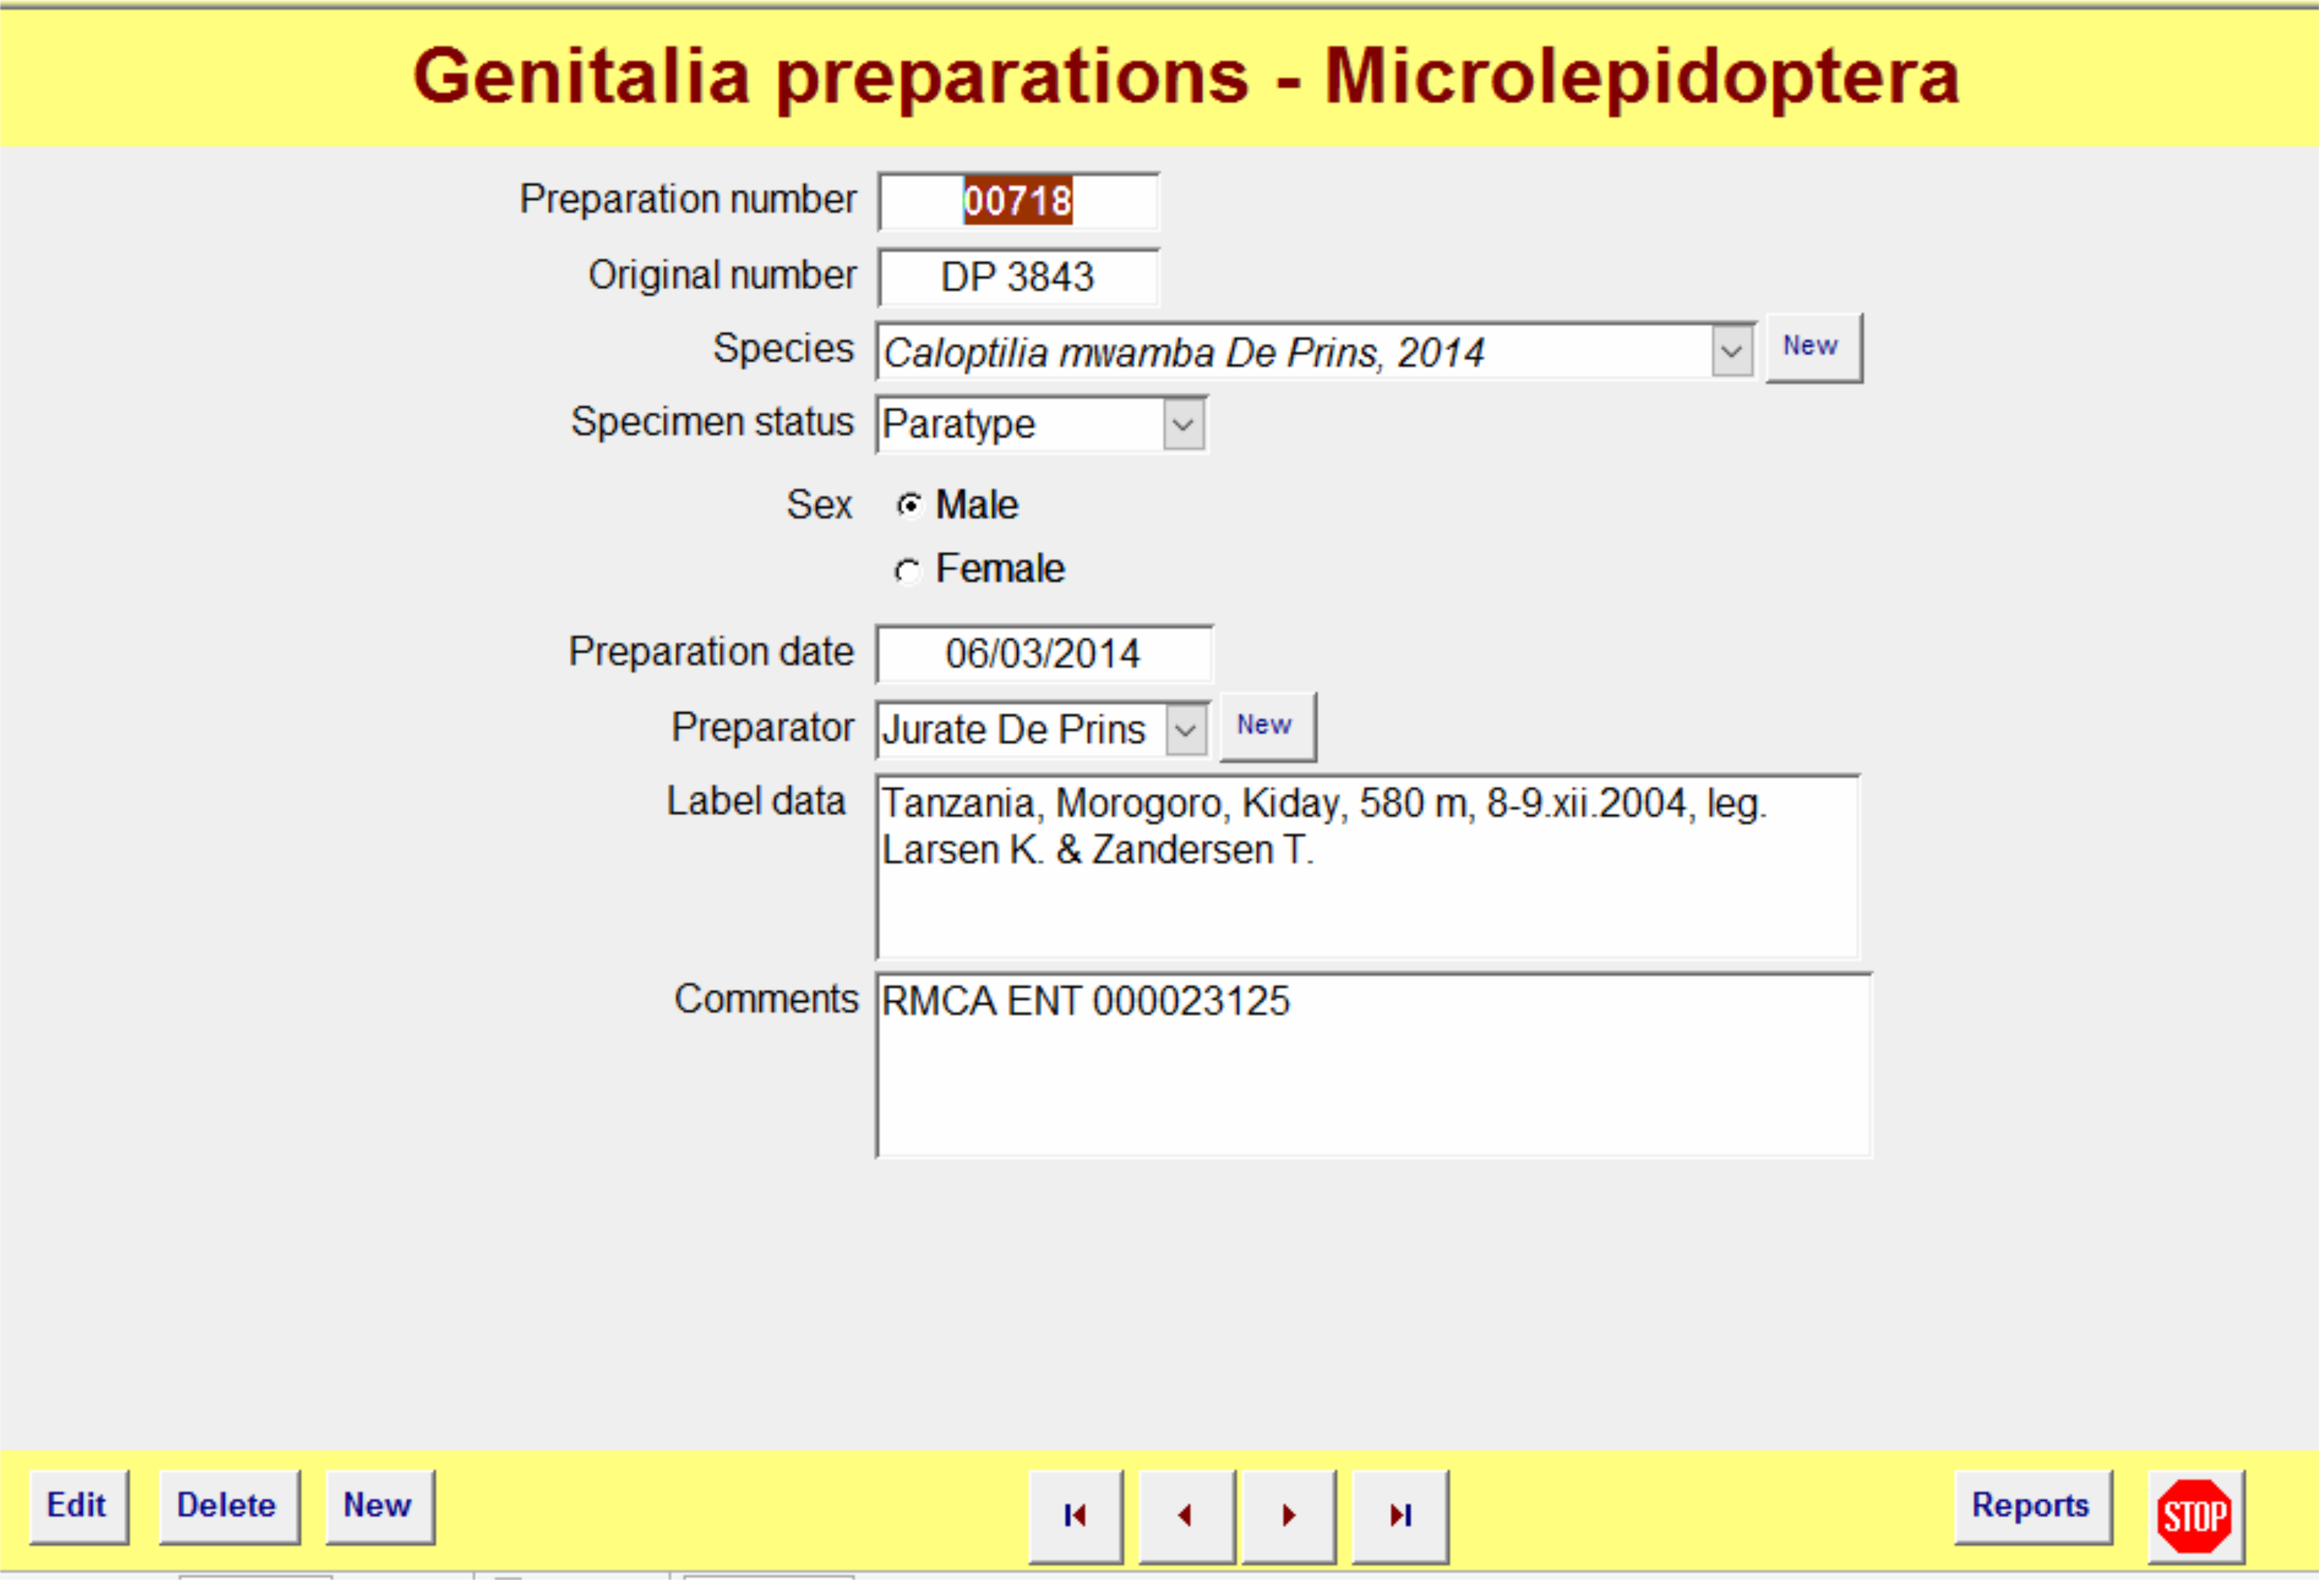This screenshot has height=1580, width=2319.
Task: Click the Preparation date field
Action: (1044, 654)
